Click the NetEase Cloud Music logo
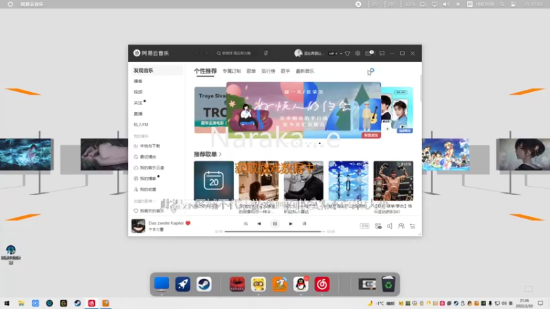 [x=151, y=53]
